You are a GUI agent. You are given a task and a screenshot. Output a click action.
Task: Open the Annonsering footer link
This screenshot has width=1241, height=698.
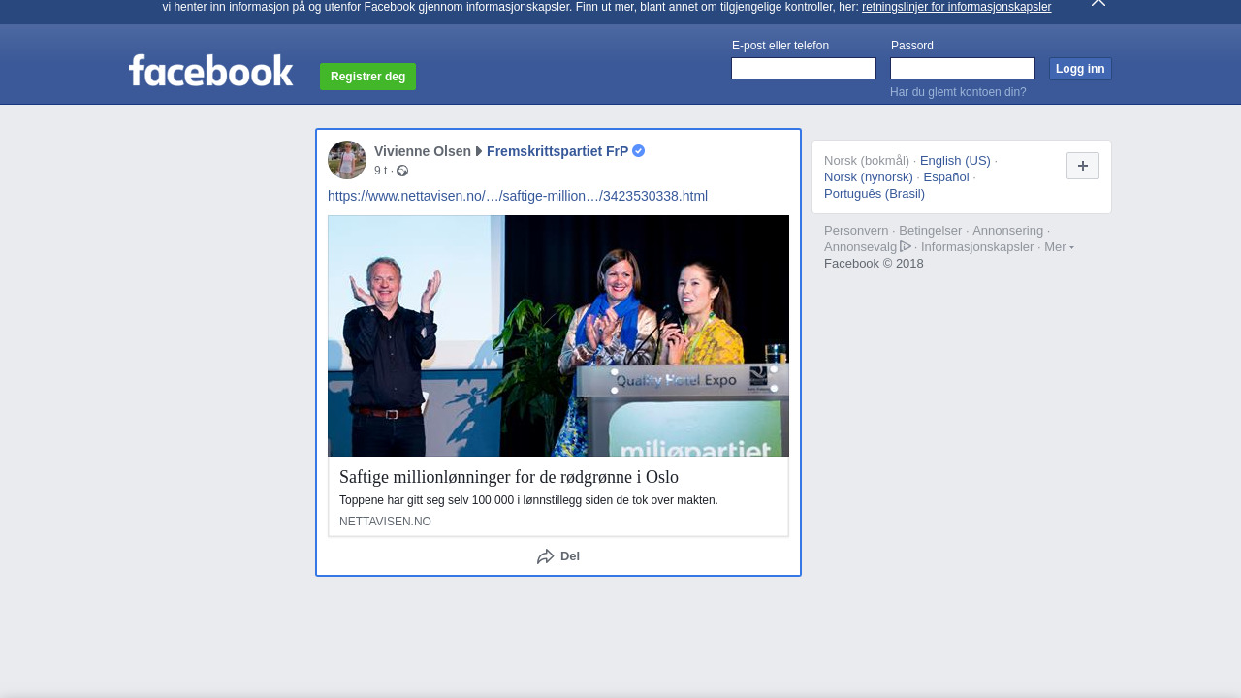click(1008, 231)
